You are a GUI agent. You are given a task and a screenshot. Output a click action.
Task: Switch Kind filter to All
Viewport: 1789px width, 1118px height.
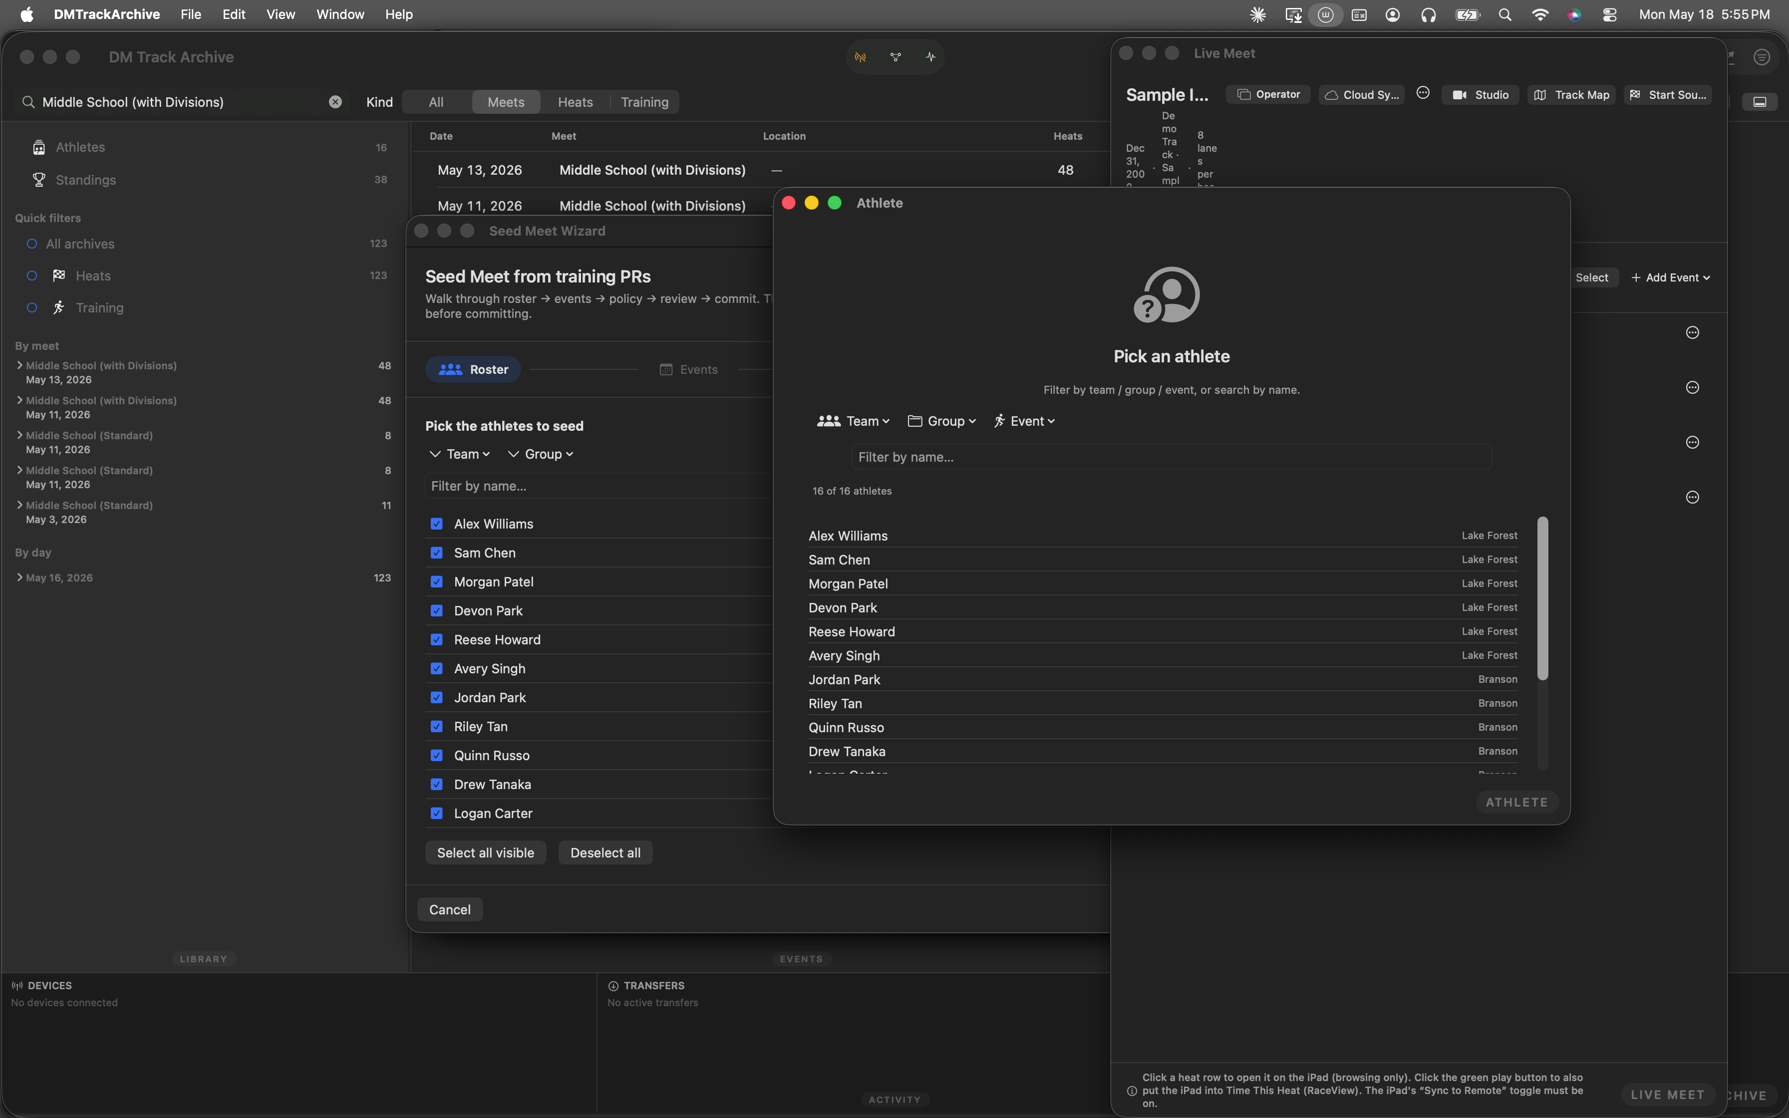point(436,102)
